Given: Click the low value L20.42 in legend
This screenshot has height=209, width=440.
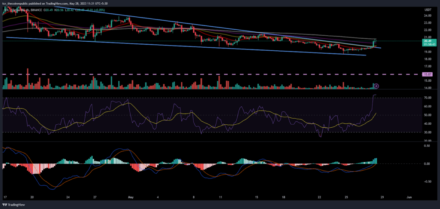Looking at the screenshot, I should (69, 10).
